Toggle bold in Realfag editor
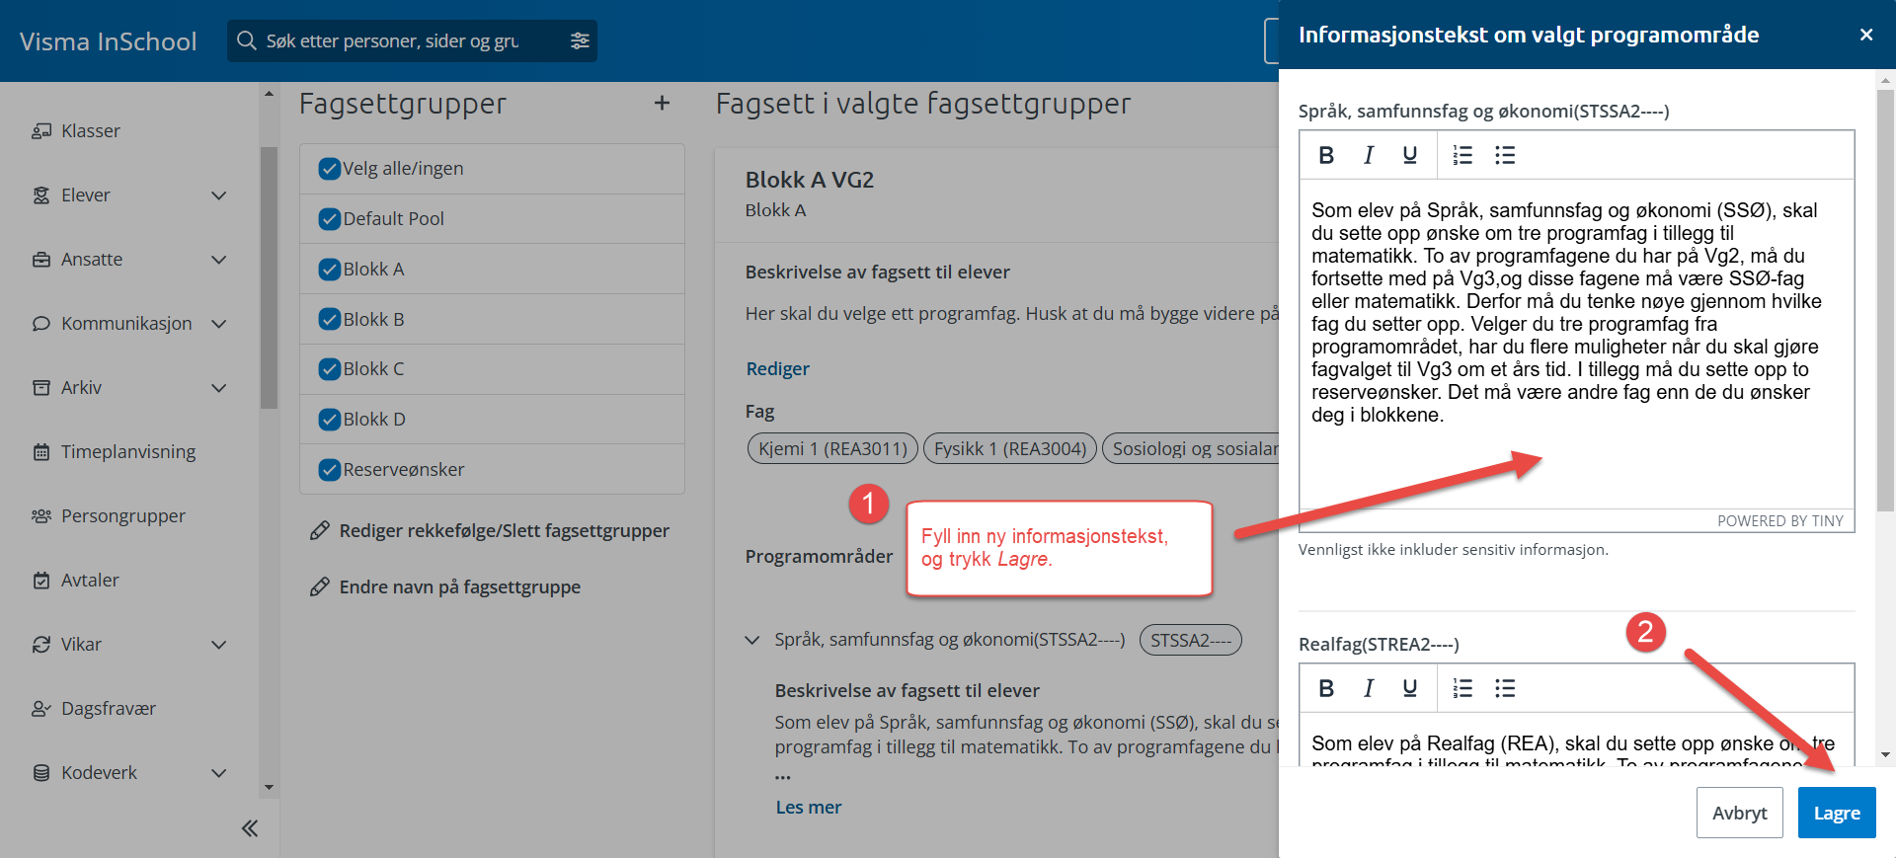The image size is (1896, 858). pos(1326,688)
